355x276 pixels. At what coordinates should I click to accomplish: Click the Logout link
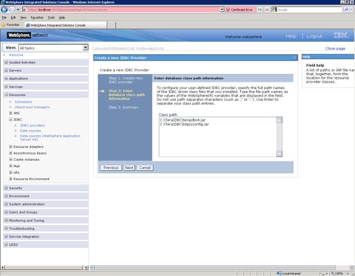point(314,36)
